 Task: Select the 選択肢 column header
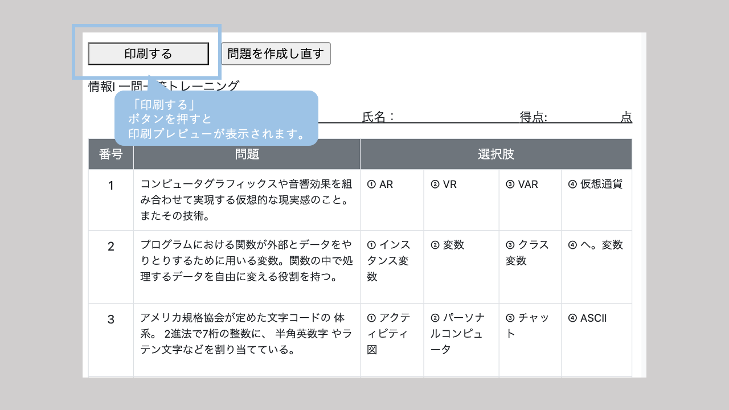495,154
